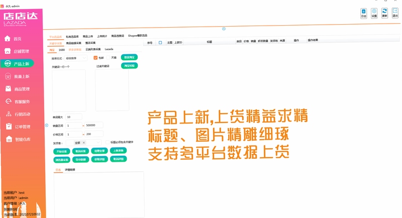Viewport: 402px width, 218px height.
Task: Switch to the 商品违禁词 tab
Action: (x=118, y=36)
